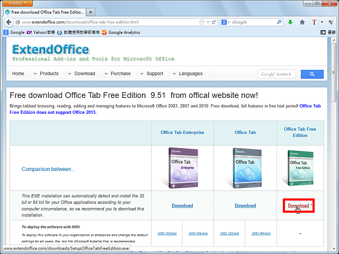Click the green Free Edition box image
Viewport: 339px width, 254px height.
click(299, 168)
